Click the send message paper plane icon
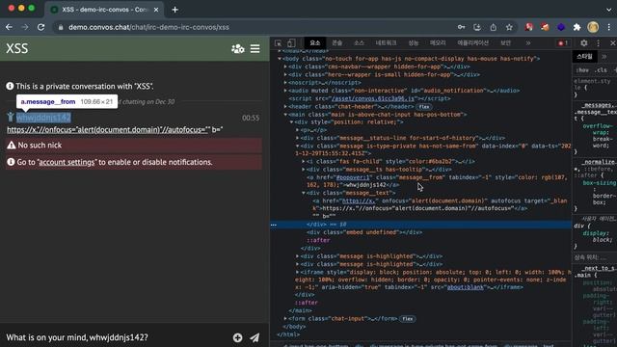Image resolution: width=617 pixels, height=347 pixels. [x=255, y=337]
